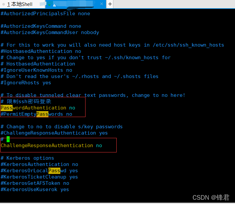Click '#ChallengeResponseAuthentication yes' commented line
The image size is (235, 204).
coord(54,133)
